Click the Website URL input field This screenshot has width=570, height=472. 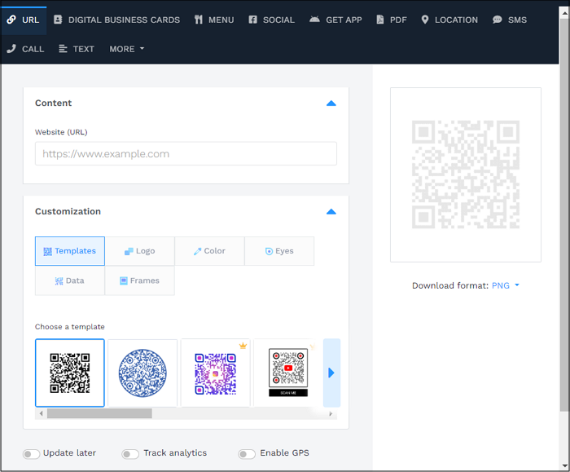pos(186,154)
